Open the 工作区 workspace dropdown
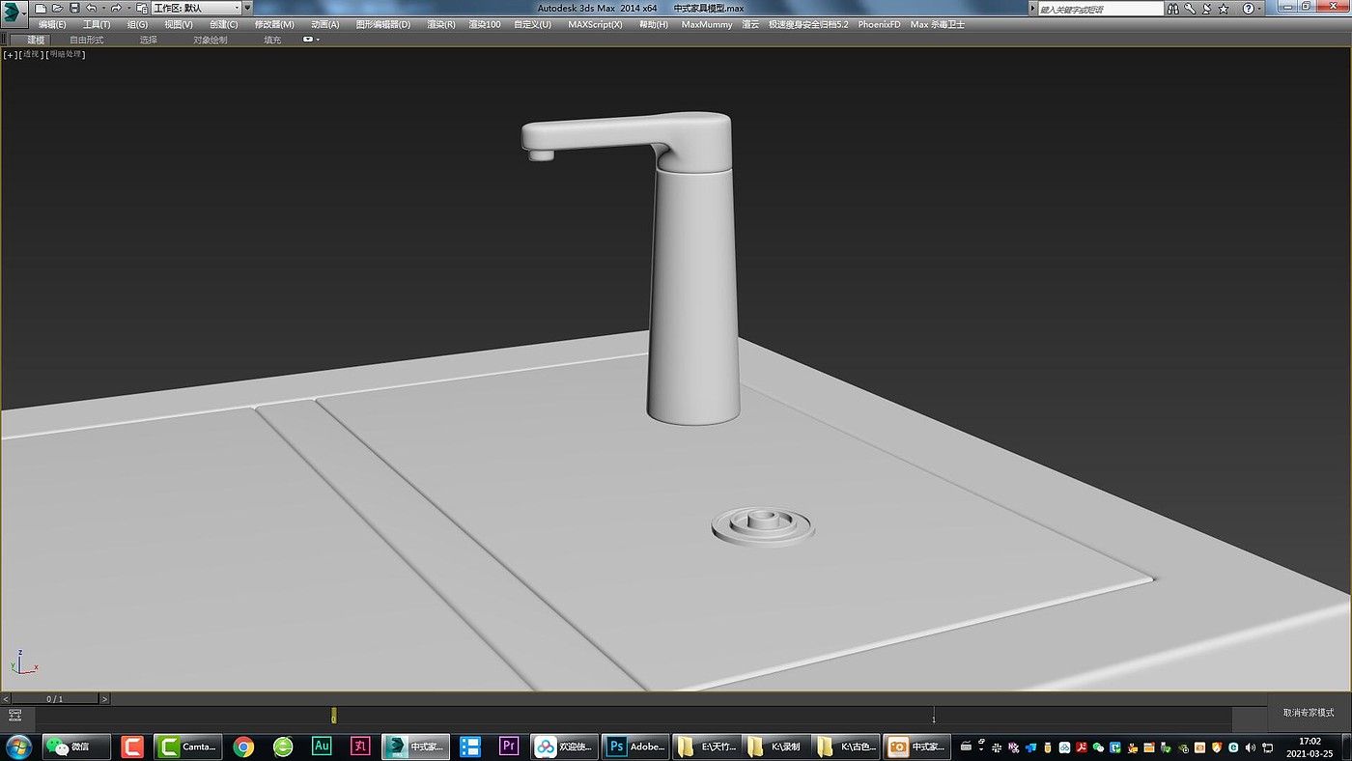 (x=194, y=8)
